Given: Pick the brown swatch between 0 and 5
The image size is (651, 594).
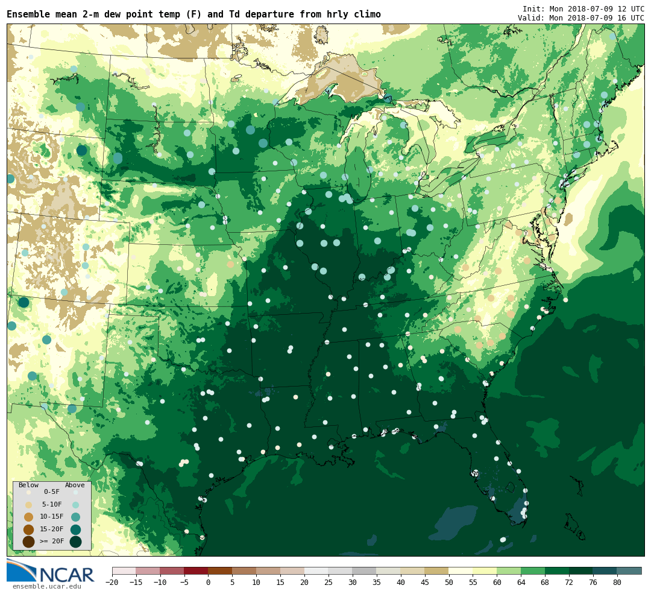Looking at the screenshot, I should (221, 570).
